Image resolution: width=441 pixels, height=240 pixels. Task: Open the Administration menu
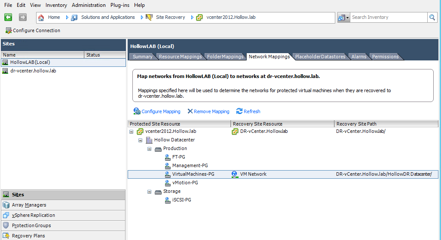(x=89, y=5)
